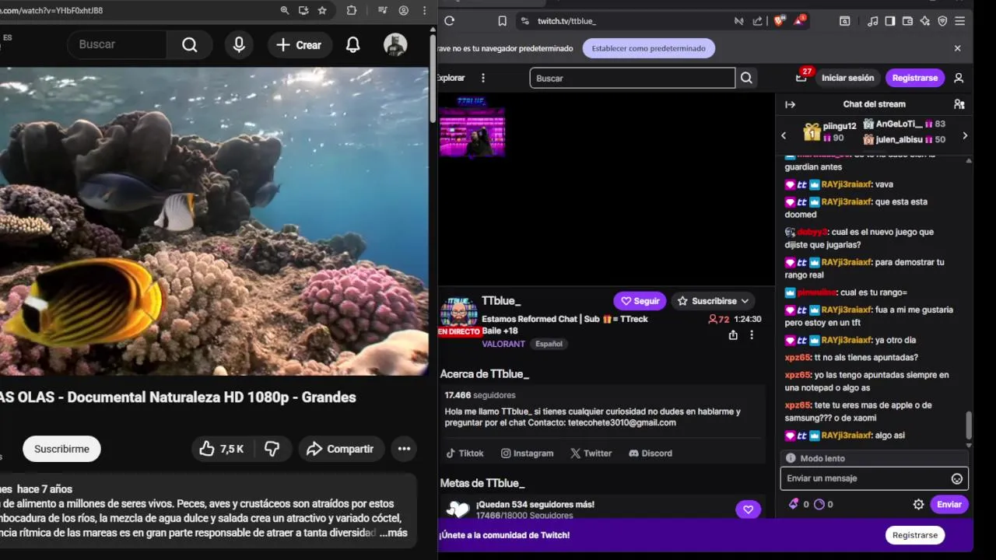The width and height of the screenshot is (996, 560).
Task: Click the YouTube search magnifier button
Action: click(x=190, y=45)
